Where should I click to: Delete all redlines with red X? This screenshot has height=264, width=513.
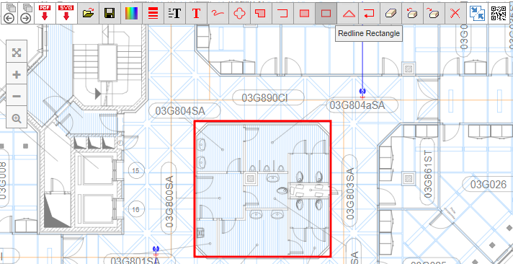[x=455, y=13]
